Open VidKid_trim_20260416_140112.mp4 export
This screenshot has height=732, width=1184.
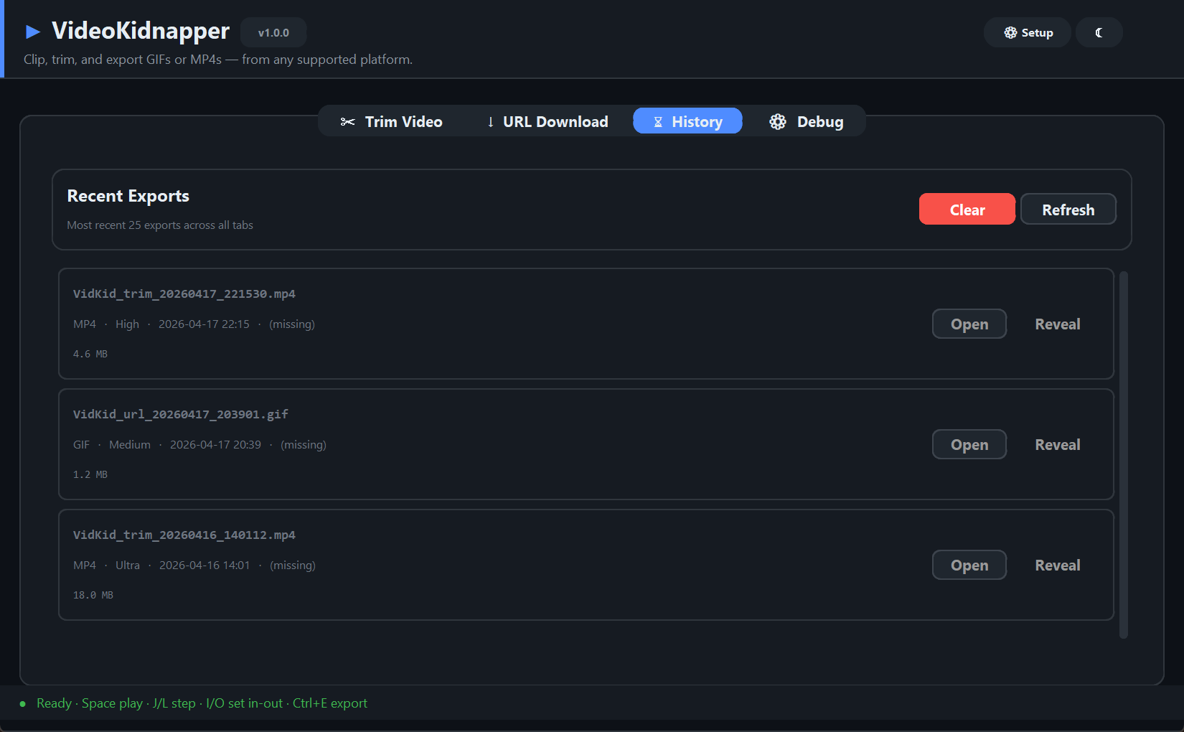(x=969, y=565)
